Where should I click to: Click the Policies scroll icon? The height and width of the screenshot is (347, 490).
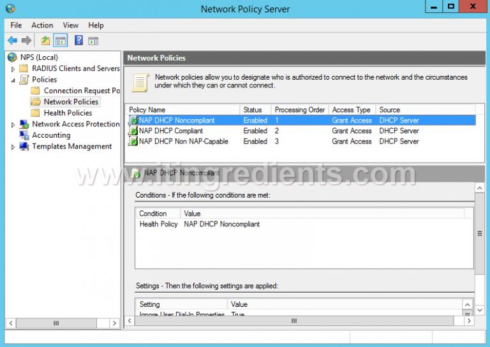point(24,79)
